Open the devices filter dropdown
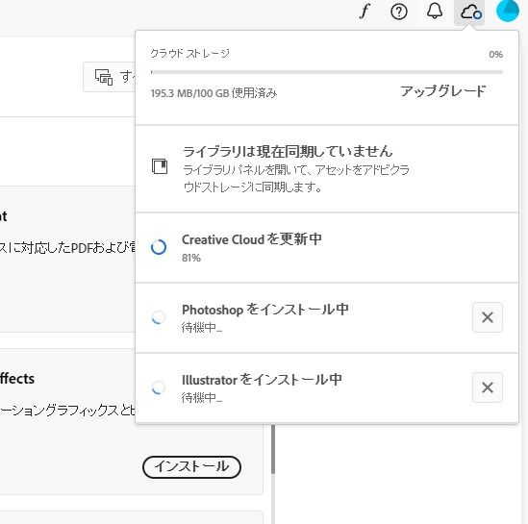 pyautogui.click(x=110, y=77)
